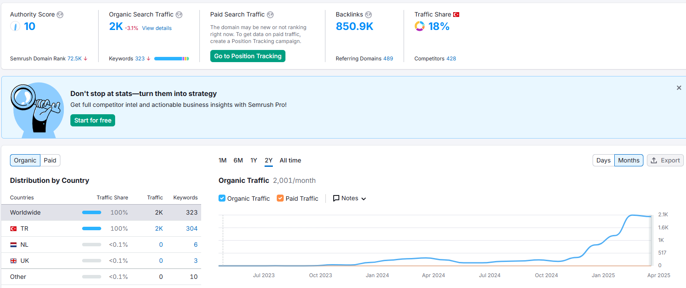686x288 pixels.
Task: Uncheck the Paid Traffic checkbox
Action: (280, 198)
